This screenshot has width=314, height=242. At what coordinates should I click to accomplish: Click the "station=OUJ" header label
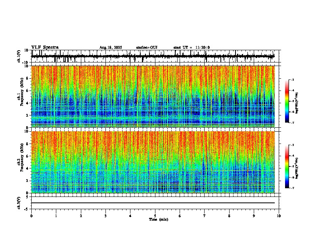[x=147, y=47]
